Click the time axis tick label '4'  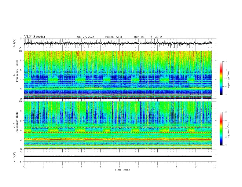coord(100,167)
